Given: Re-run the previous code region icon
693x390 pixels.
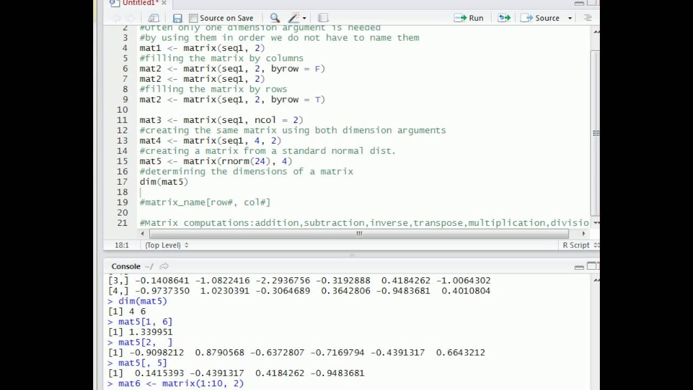Looking at the screenshot, I should tap(504, 18).
